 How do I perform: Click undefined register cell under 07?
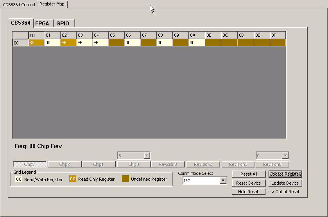(149, 43)
